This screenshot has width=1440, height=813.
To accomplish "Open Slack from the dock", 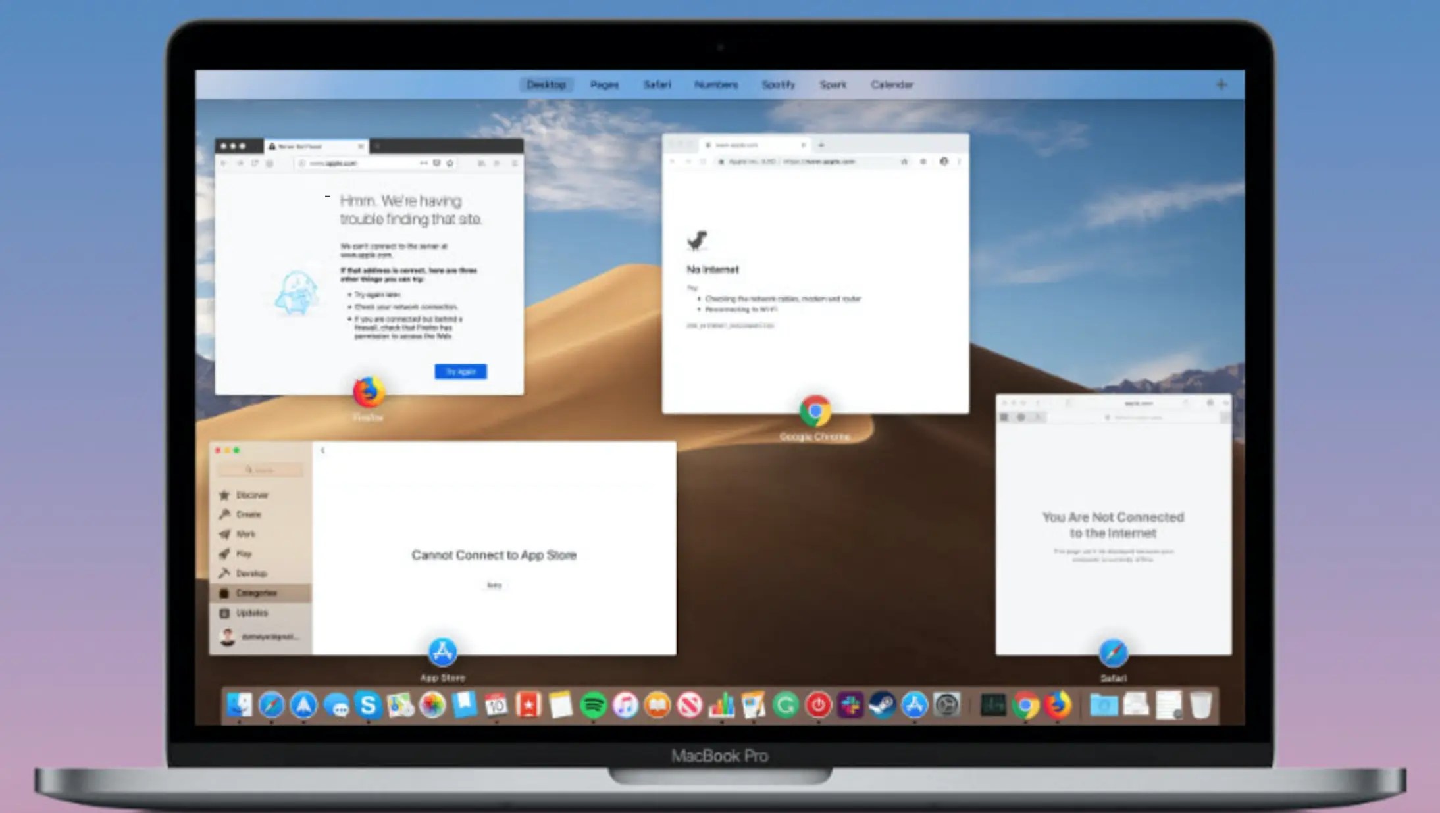I will pyautogui.click(x=850, y=705).
